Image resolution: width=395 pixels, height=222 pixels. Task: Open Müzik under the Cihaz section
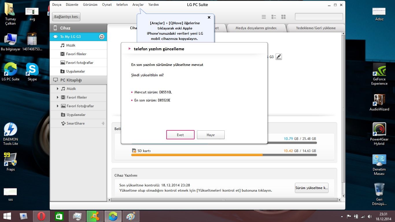click(78, 45)
